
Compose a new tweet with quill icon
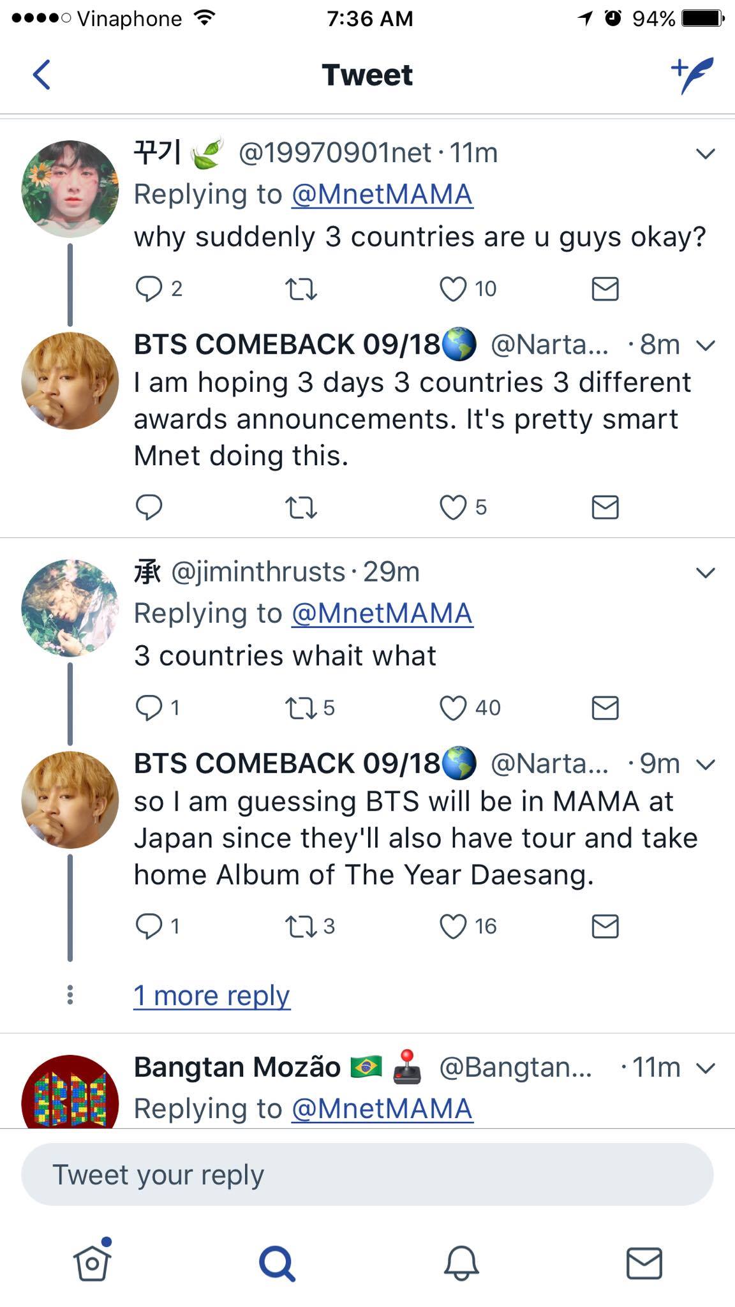coord(692,75)
